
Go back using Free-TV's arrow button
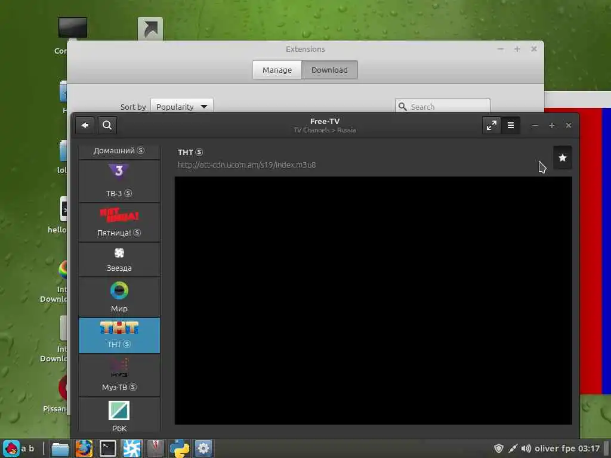click(x=85, y=125)
